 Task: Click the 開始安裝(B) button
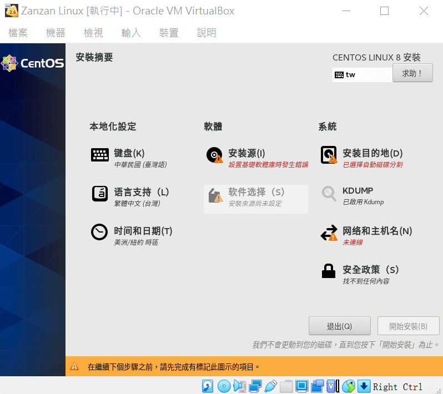(408, 326)
